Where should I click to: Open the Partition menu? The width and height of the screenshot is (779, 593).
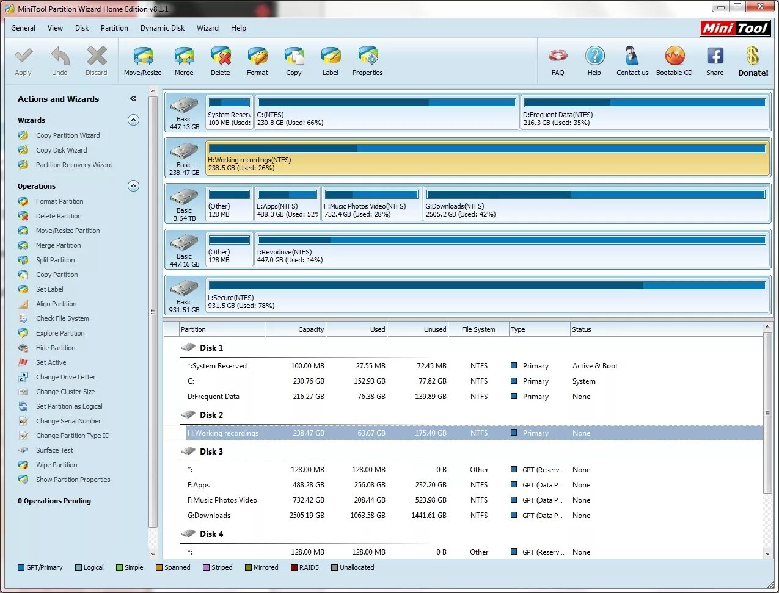[x=114, y=28]
